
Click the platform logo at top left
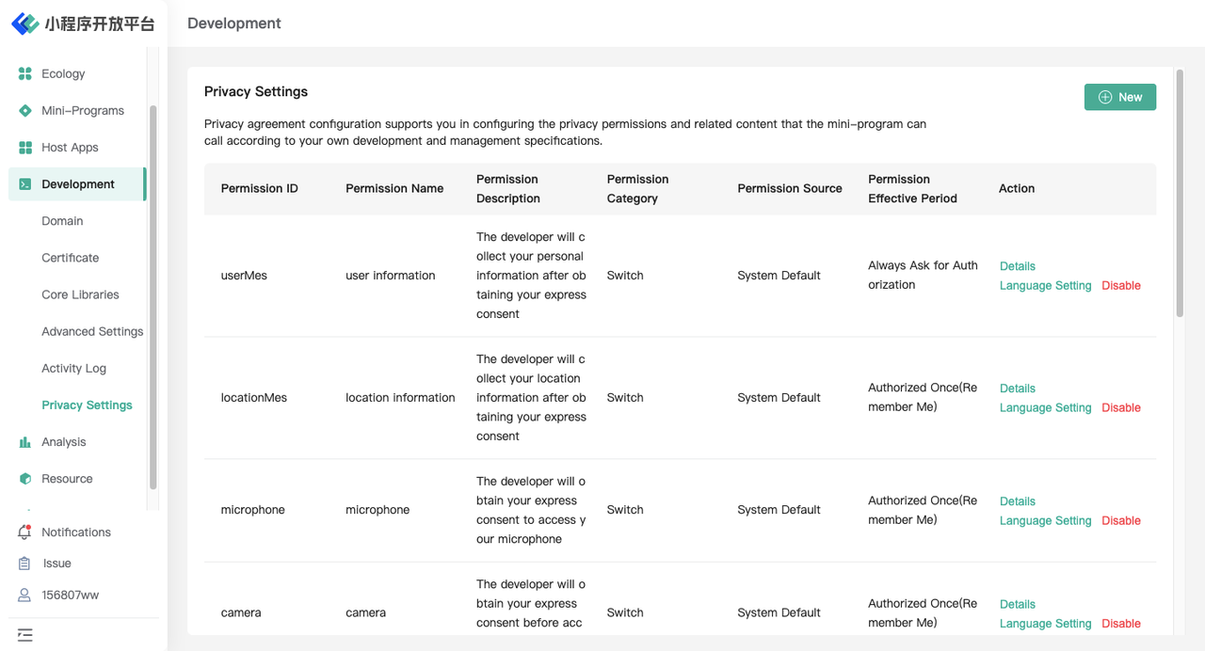(x=83, y=24)
